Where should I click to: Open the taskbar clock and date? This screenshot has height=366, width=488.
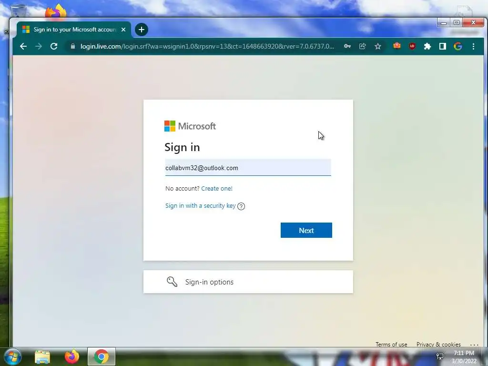point(464,357)
